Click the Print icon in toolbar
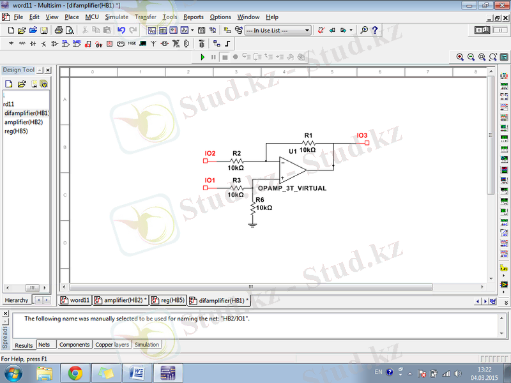 pos(59,30)
